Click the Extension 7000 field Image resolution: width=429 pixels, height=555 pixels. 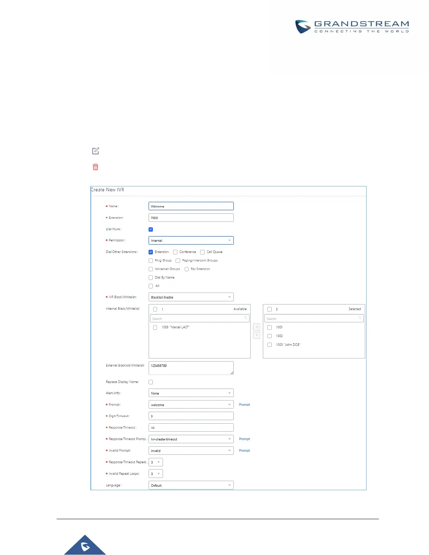coord(191,218)
